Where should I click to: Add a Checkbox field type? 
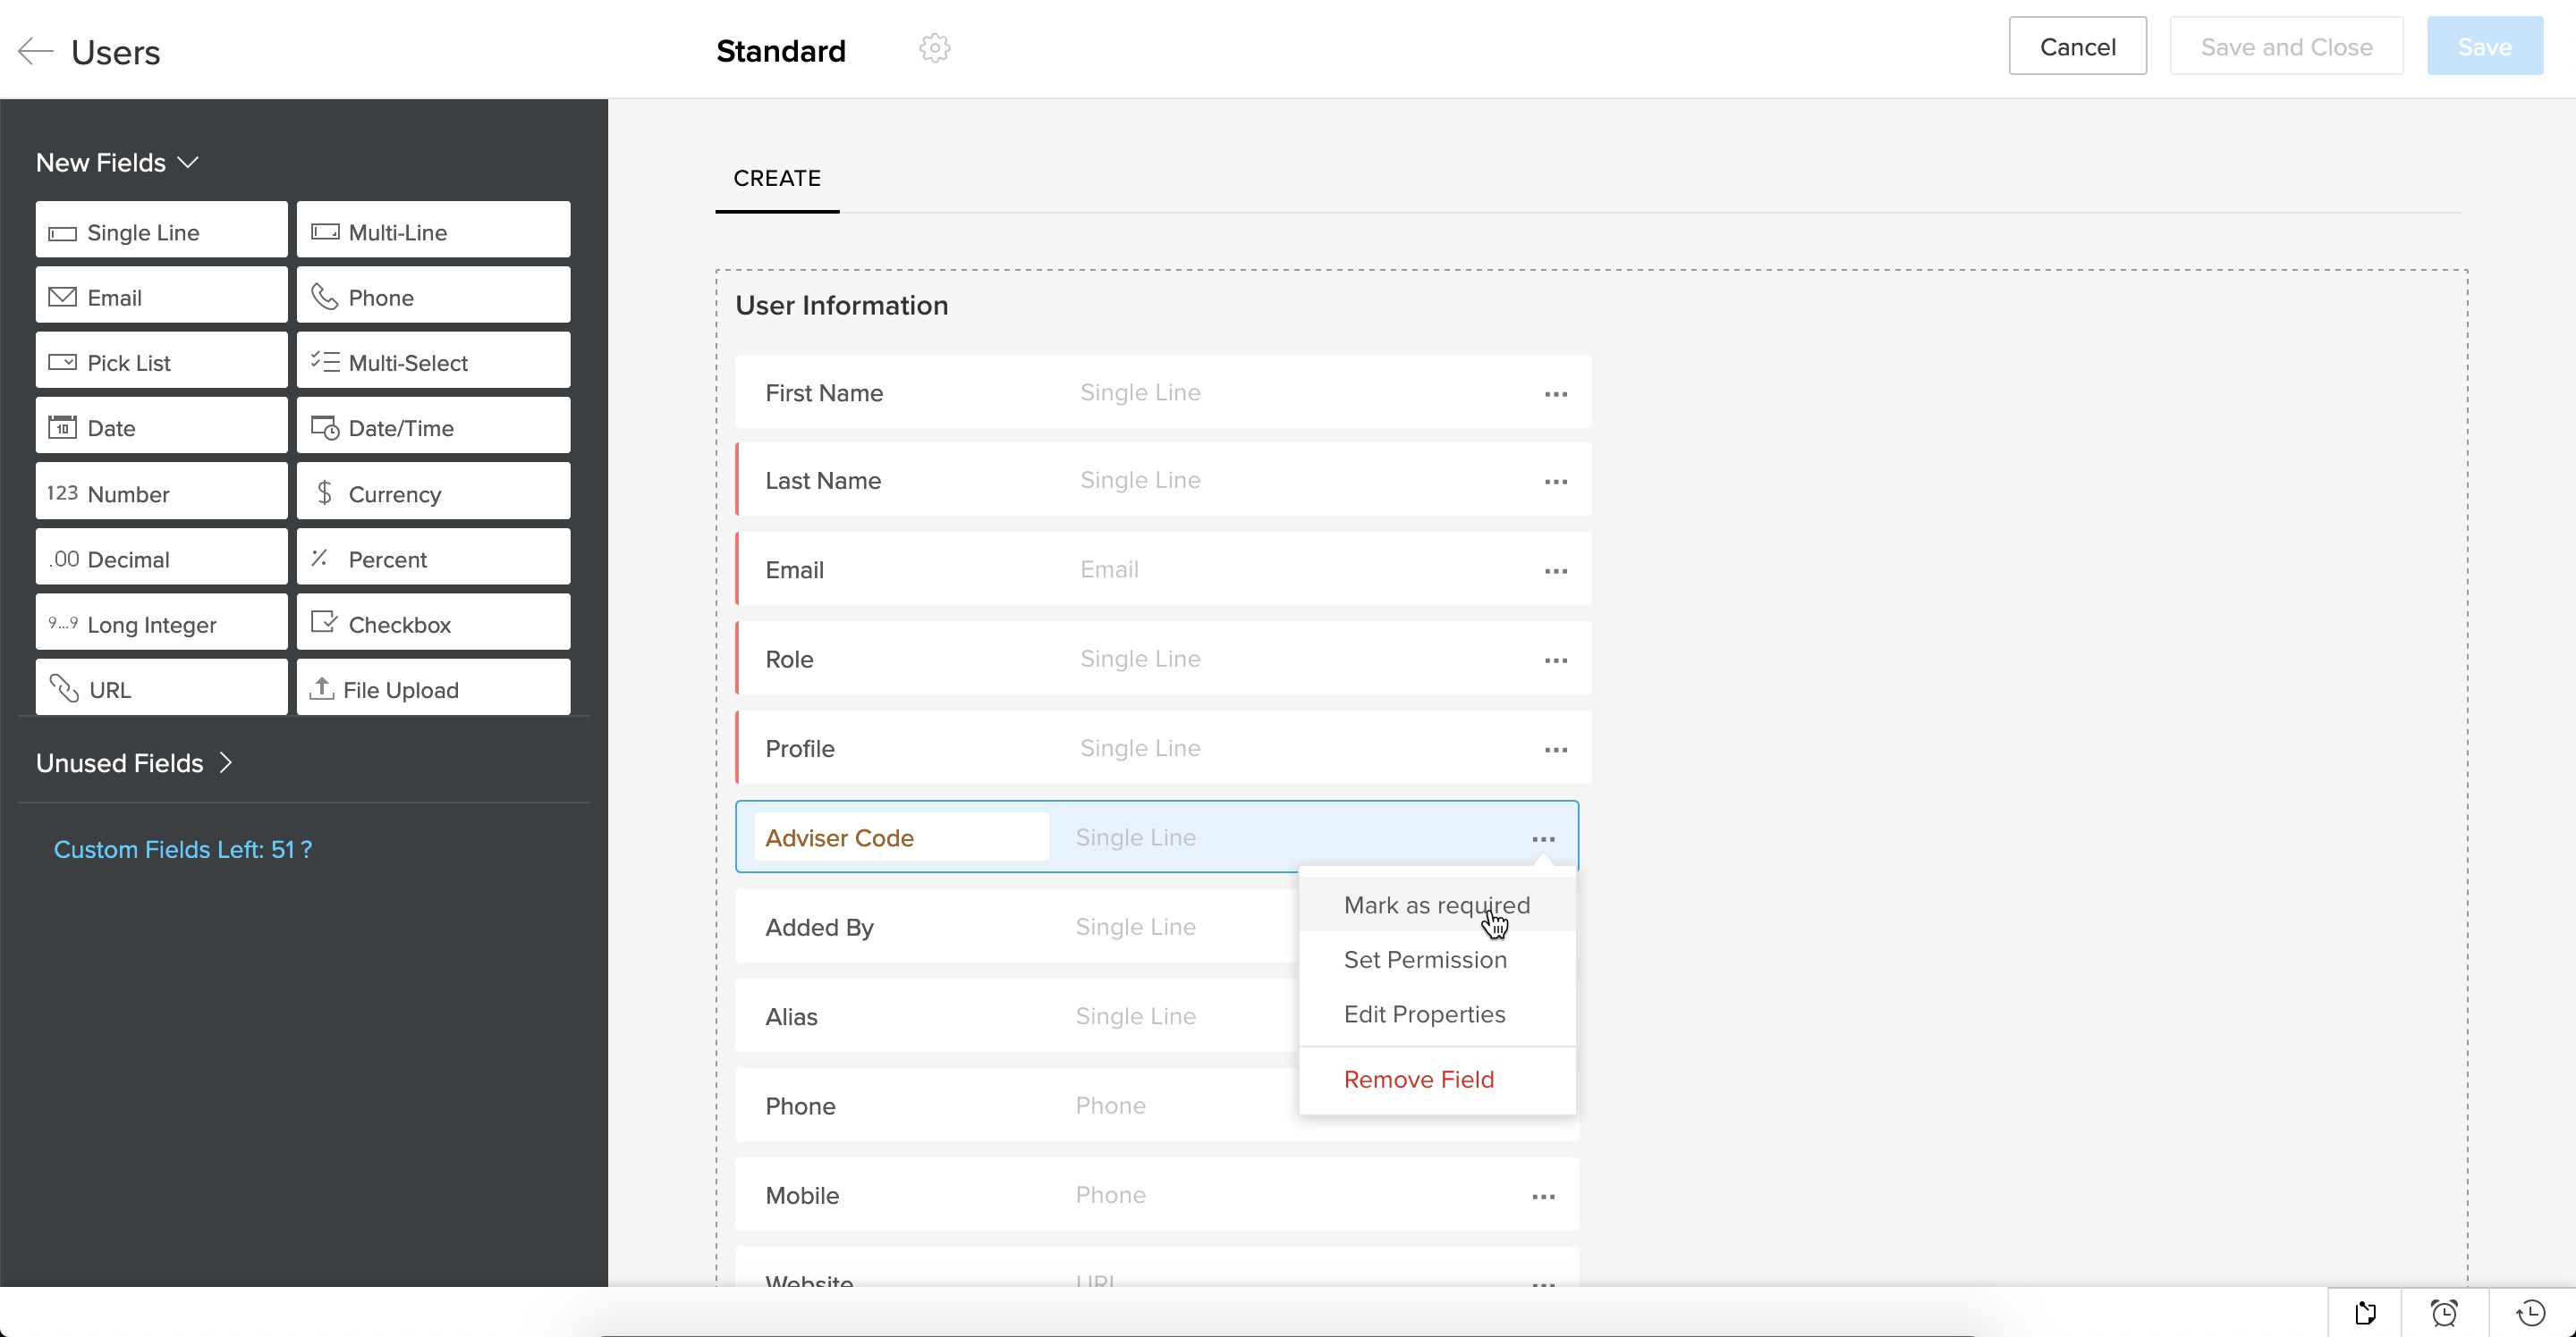click(433, 624)
